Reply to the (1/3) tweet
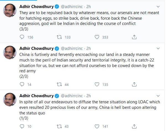Screen dimensions: 166x131 (23, 126)
